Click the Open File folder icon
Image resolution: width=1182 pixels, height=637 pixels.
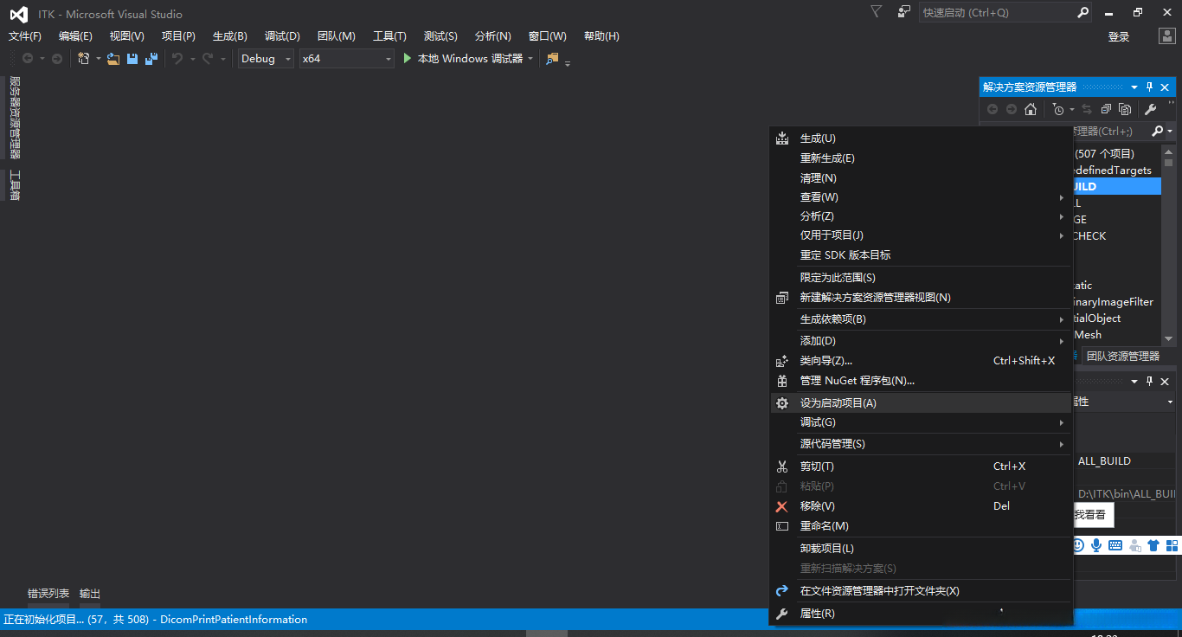[113, 59]
